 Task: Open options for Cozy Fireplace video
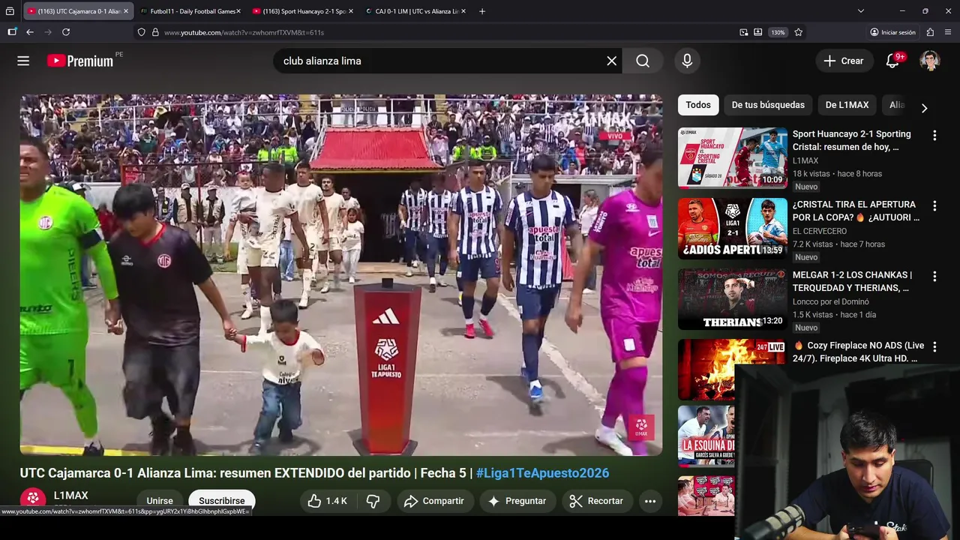(934, 347)
